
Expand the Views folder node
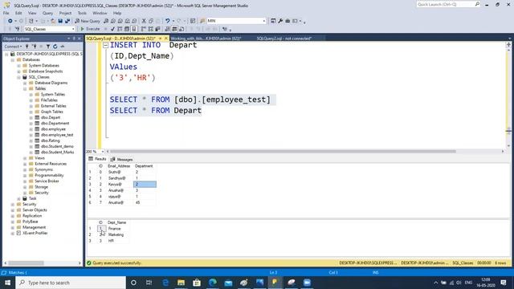point(25,158)
